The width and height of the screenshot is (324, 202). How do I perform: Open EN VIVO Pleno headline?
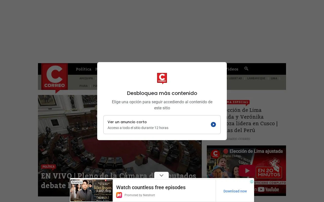point(119,181)
